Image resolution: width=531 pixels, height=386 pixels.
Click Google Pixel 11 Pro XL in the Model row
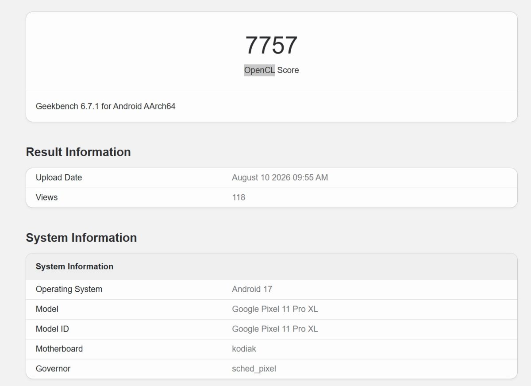(x=275, y=309)
